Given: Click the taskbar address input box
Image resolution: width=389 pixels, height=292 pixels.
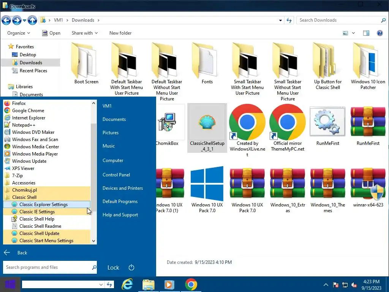Looking at the screenshot, I should 60,284.
